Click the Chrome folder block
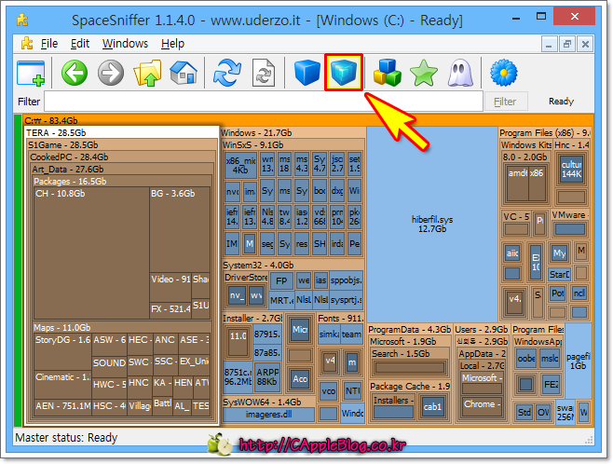 tap(482, 408)
